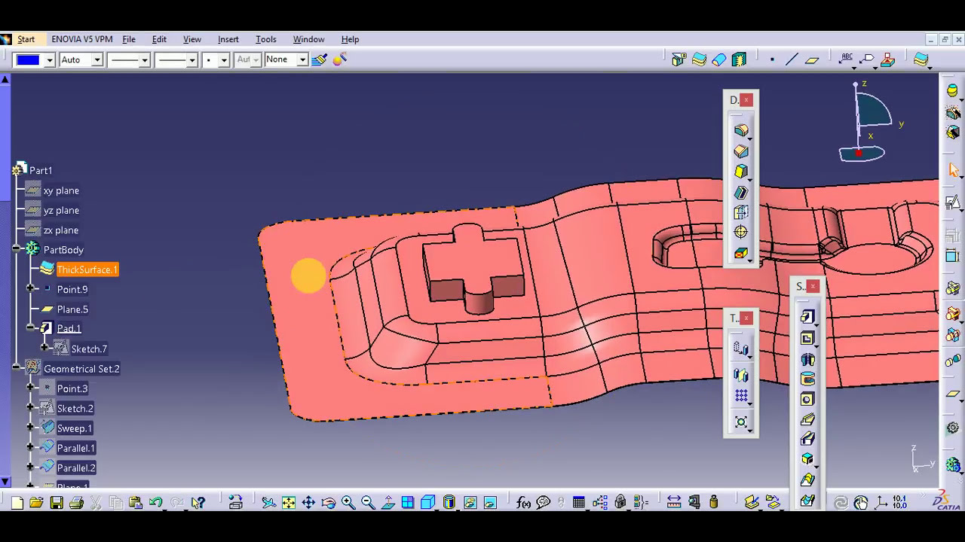
Task: Select Sketch.7 in the tree
Action: point(89,349)
